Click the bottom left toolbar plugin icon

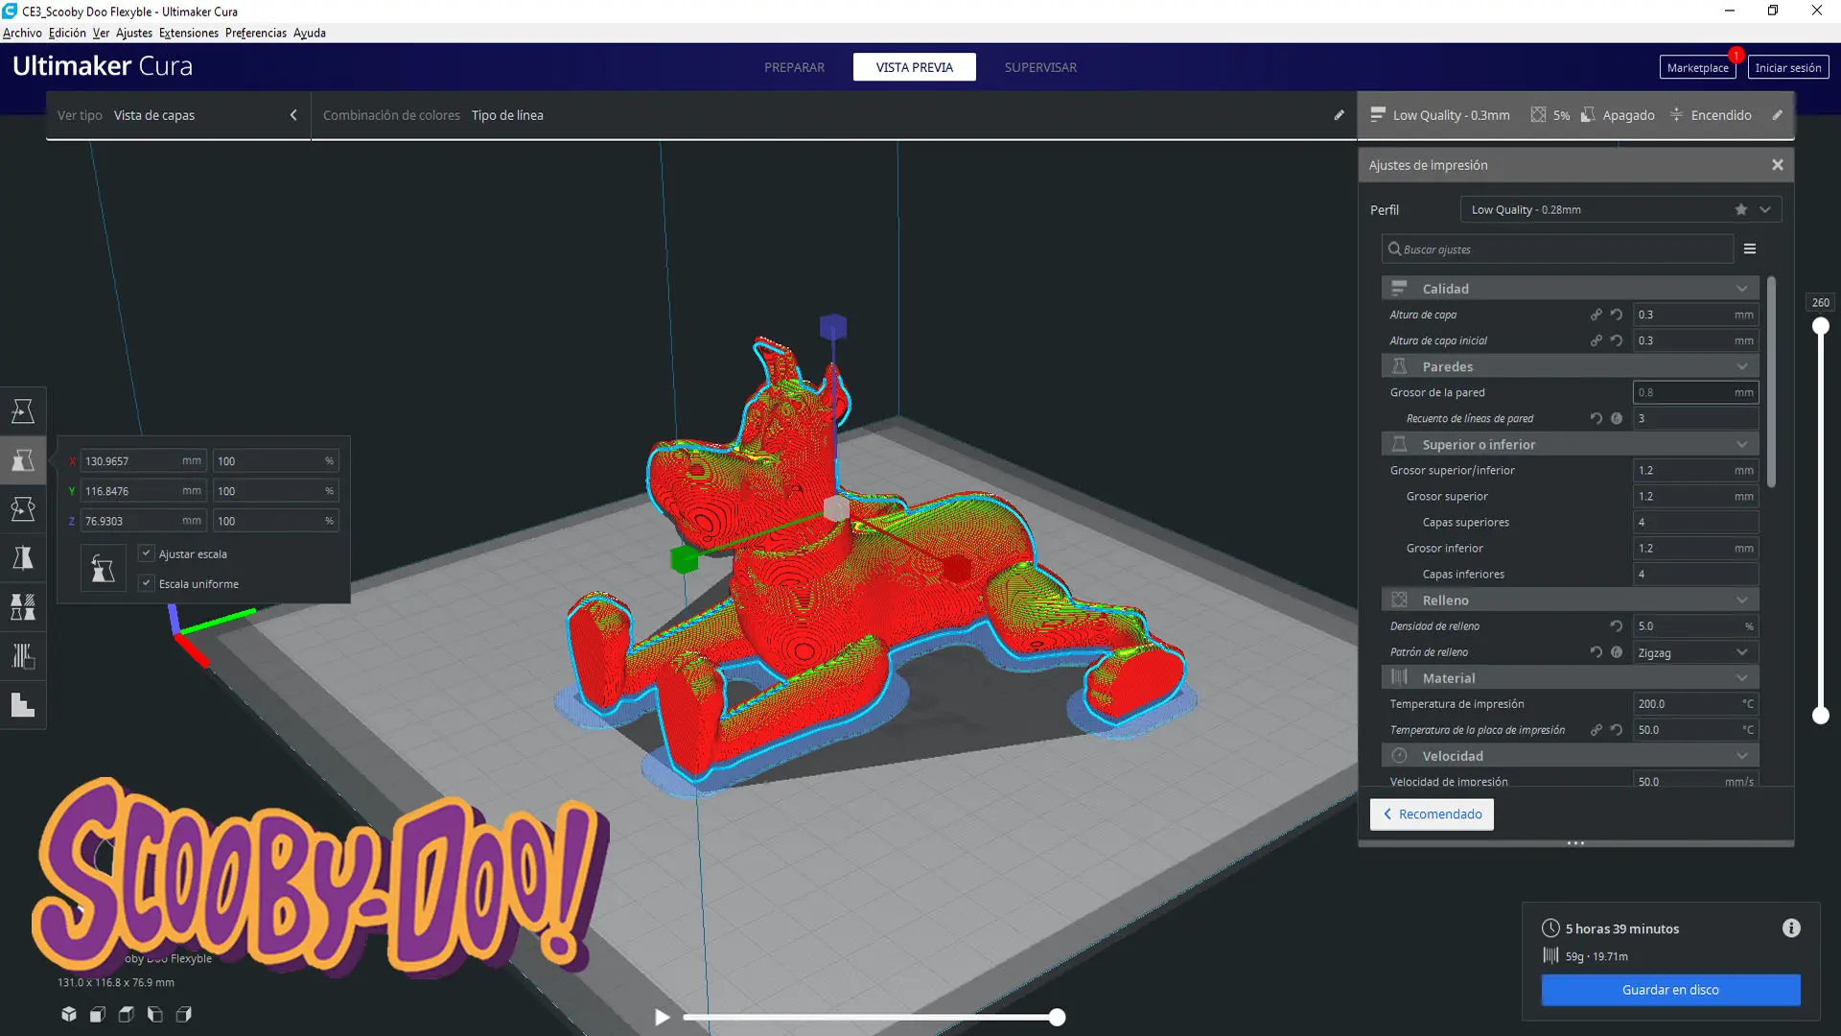(23, 705)
